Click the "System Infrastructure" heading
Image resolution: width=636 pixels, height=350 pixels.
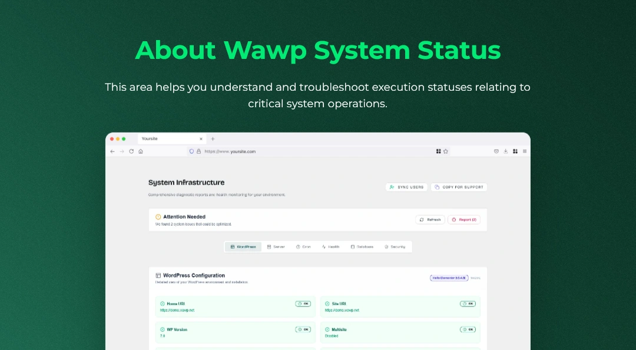pyautogui.click(x=186, y=183)
